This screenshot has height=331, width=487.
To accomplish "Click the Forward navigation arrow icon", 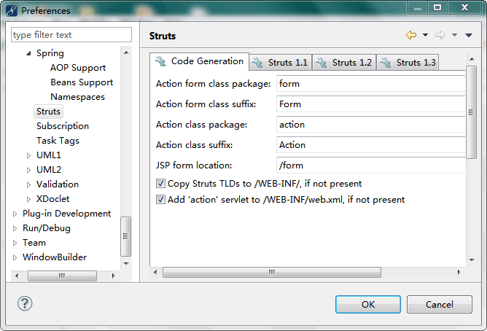I will [440, 35].
